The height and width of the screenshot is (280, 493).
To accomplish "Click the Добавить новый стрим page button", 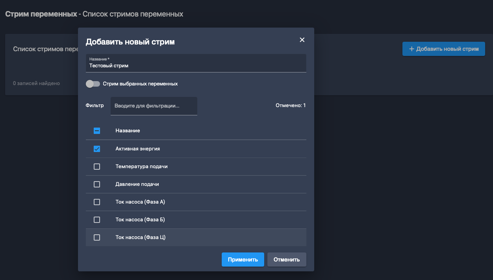I will [x=443, y=49].
